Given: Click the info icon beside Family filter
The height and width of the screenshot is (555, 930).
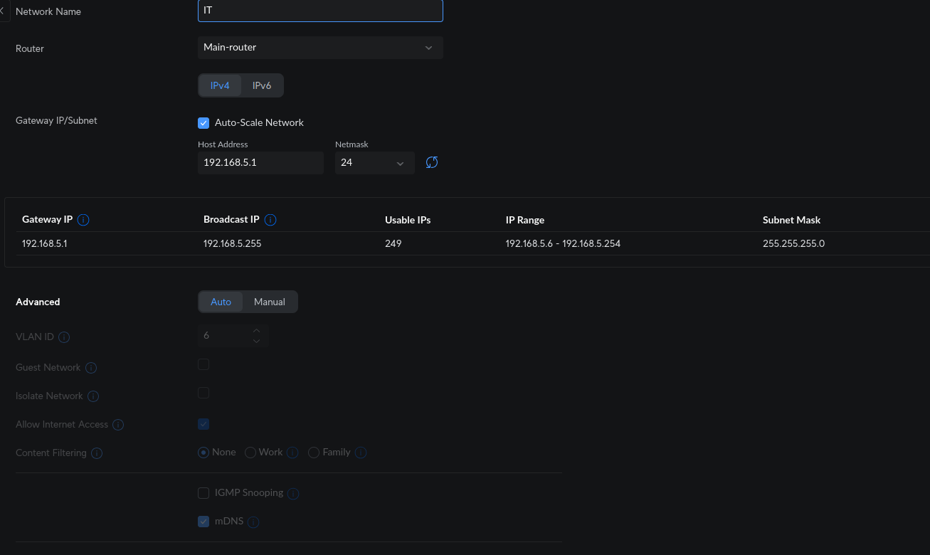Looking at the screenshot, I should click(x=361, y=453).
